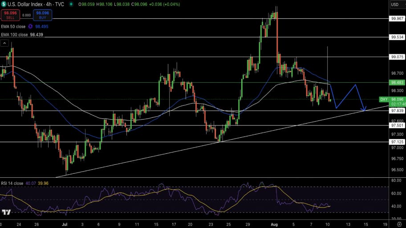Click the 19 date on time axis
Image resolution: width=406 pixels, height=228 pixels.
click(385, 224)
